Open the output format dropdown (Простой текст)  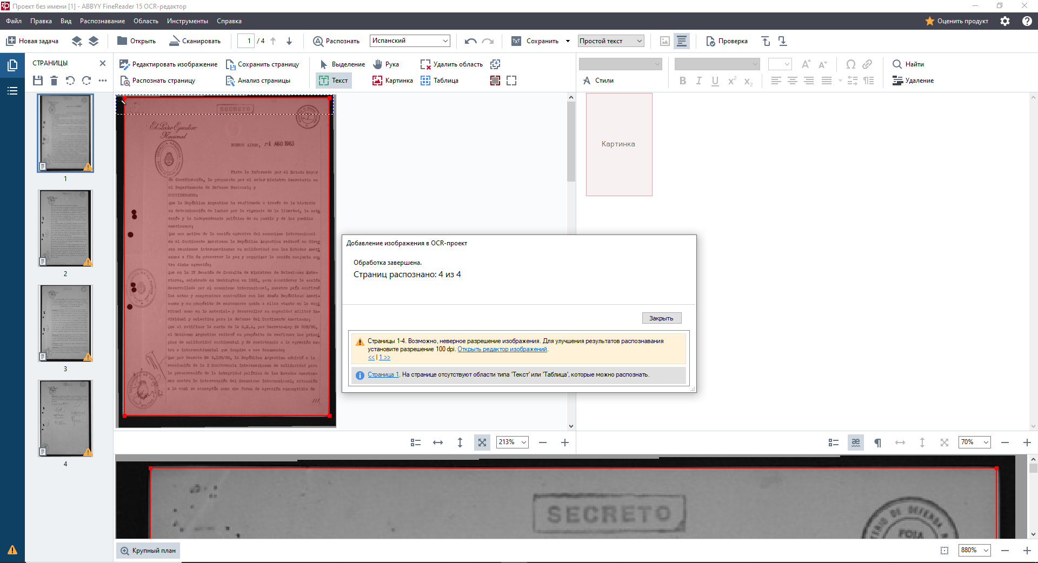pos(610,41)
